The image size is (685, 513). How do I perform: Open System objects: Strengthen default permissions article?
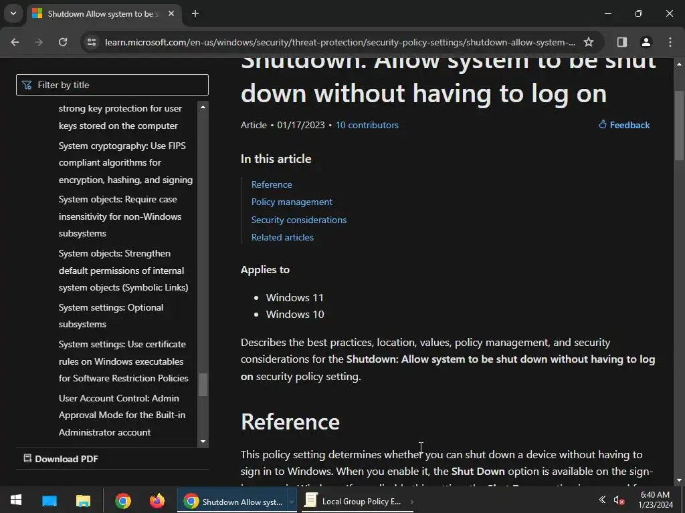coord(123,271)
